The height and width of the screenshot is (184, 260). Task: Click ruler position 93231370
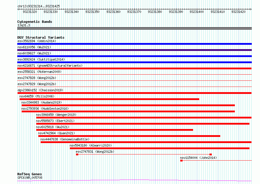(134, 12)
